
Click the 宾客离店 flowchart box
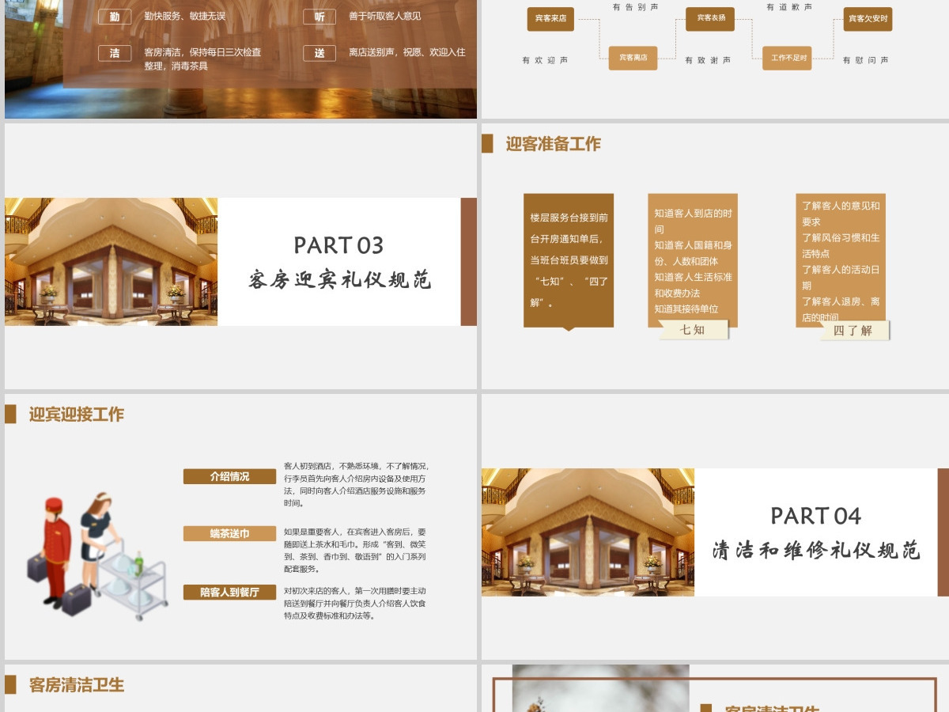coord(633,58)
